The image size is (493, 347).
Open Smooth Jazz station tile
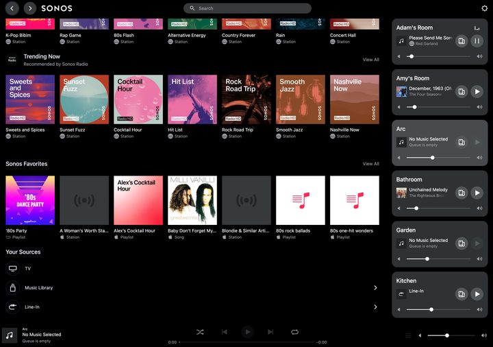301,99
